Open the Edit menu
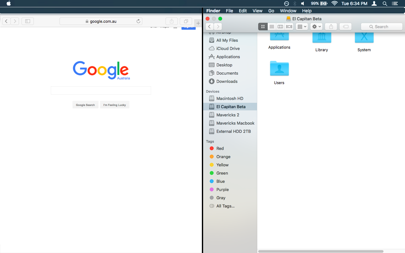This screenshot has height=253, width=405. point(243,11)
